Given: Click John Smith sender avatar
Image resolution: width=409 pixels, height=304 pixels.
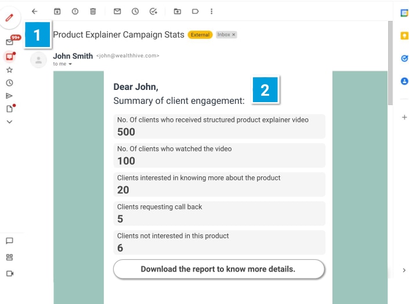Looking at the screenshot, I should pos(39,60).
